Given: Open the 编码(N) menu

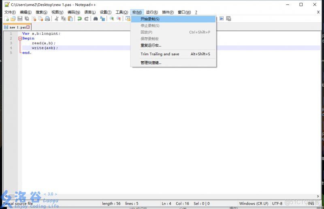Looking at the screenshot, I should pos(74,12).
